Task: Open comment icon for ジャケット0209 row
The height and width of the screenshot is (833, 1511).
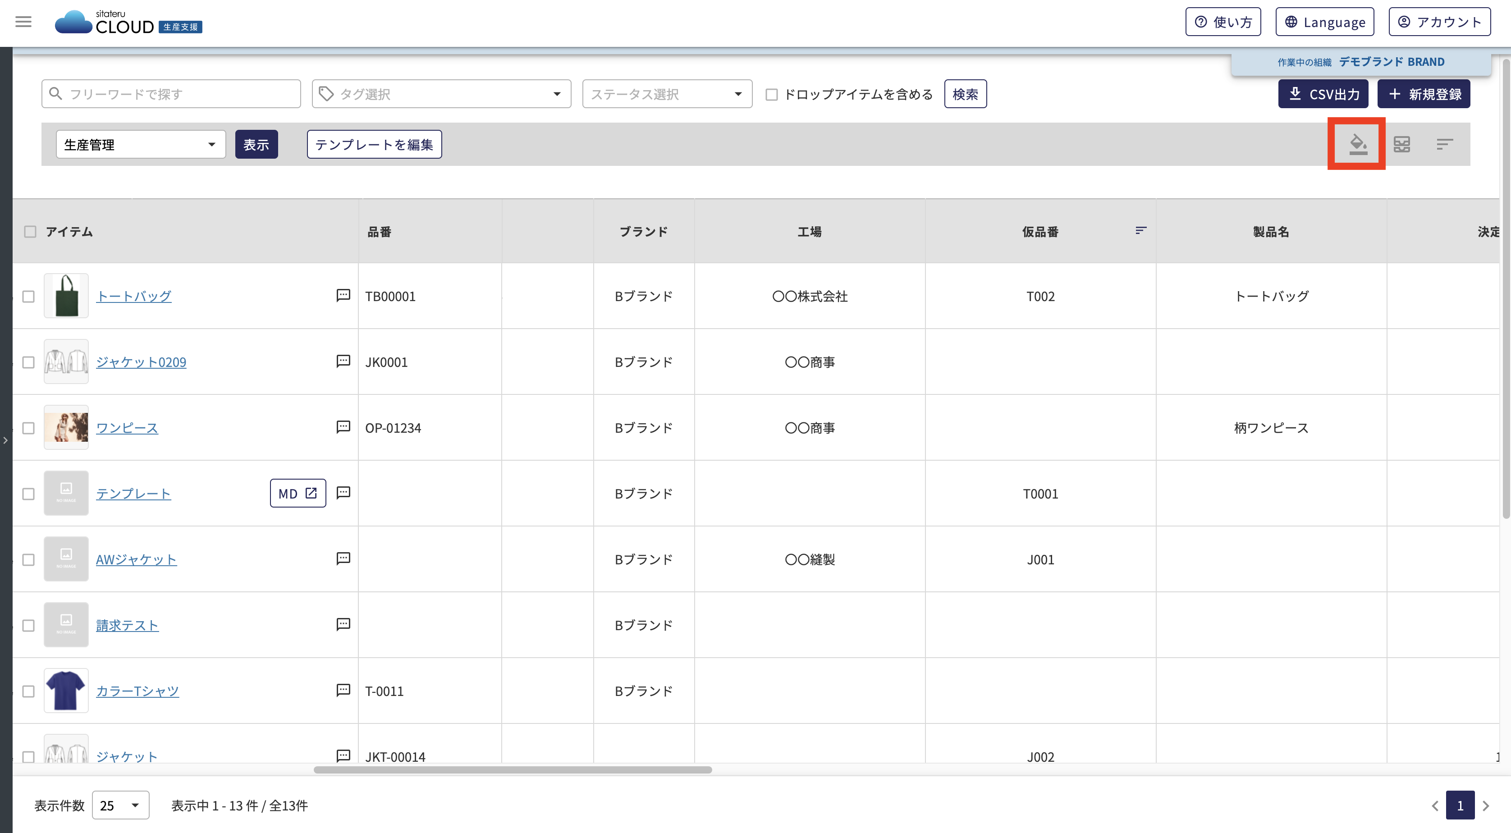Action: 343,361
